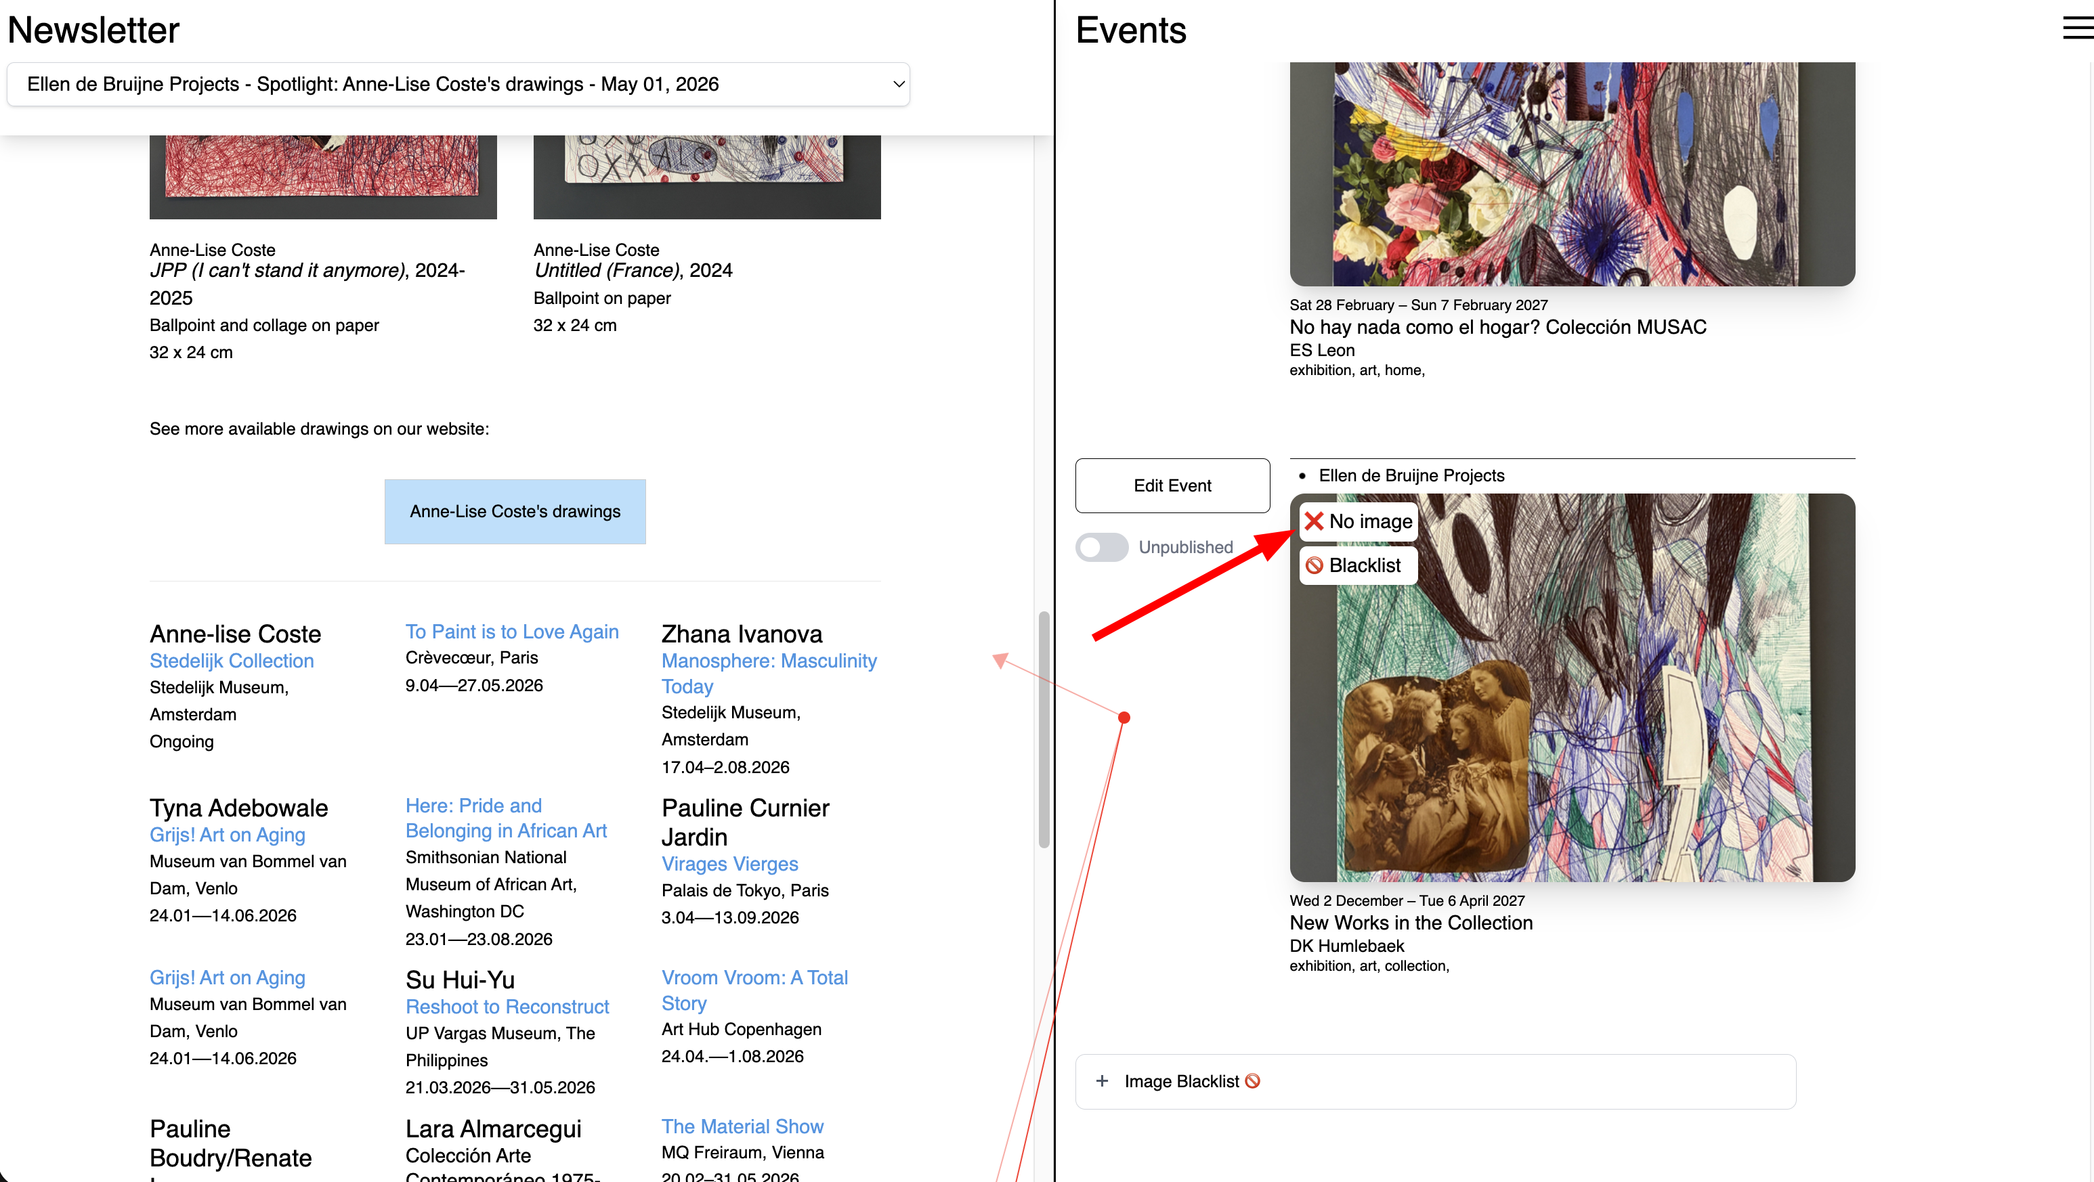Click the MUSAC exhibition event image
2094x1182 pixels.
[x=1572, y=174]
